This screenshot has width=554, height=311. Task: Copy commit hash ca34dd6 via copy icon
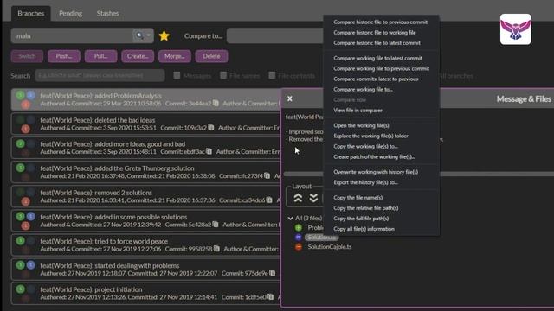(269, 200)
